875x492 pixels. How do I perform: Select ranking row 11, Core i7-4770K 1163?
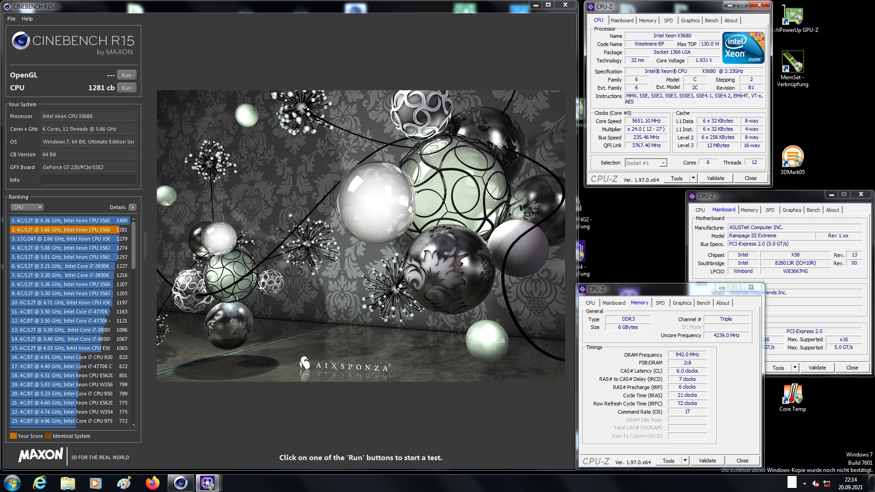pyautogui.click(x=70, y=312)
